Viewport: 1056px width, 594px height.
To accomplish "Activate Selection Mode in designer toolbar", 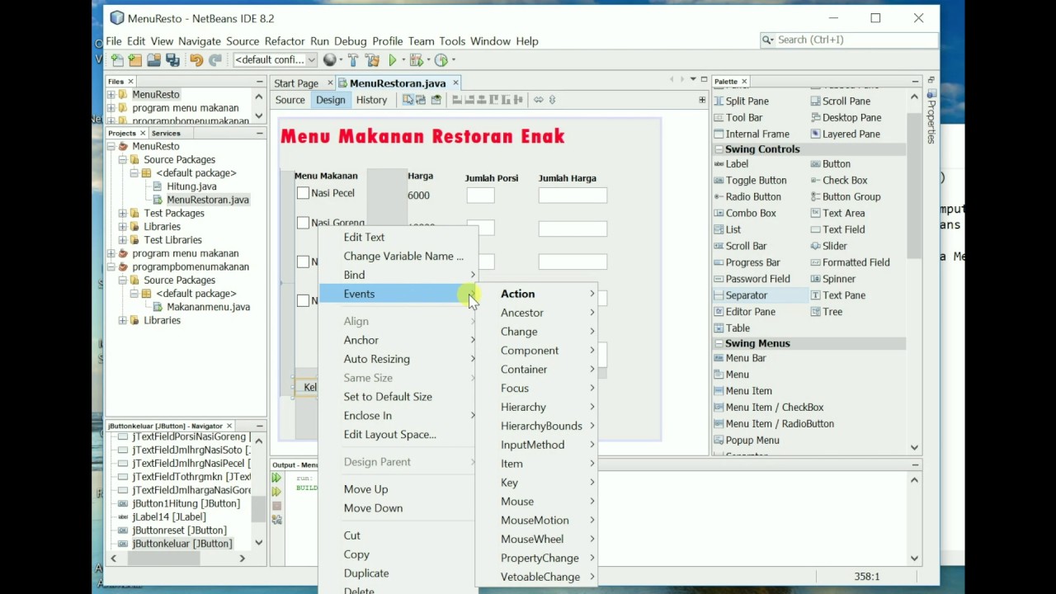I will tap(408, 100).
